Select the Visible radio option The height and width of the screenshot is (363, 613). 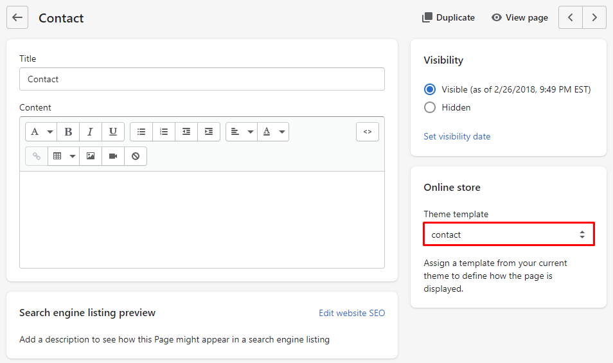point(430,89)
